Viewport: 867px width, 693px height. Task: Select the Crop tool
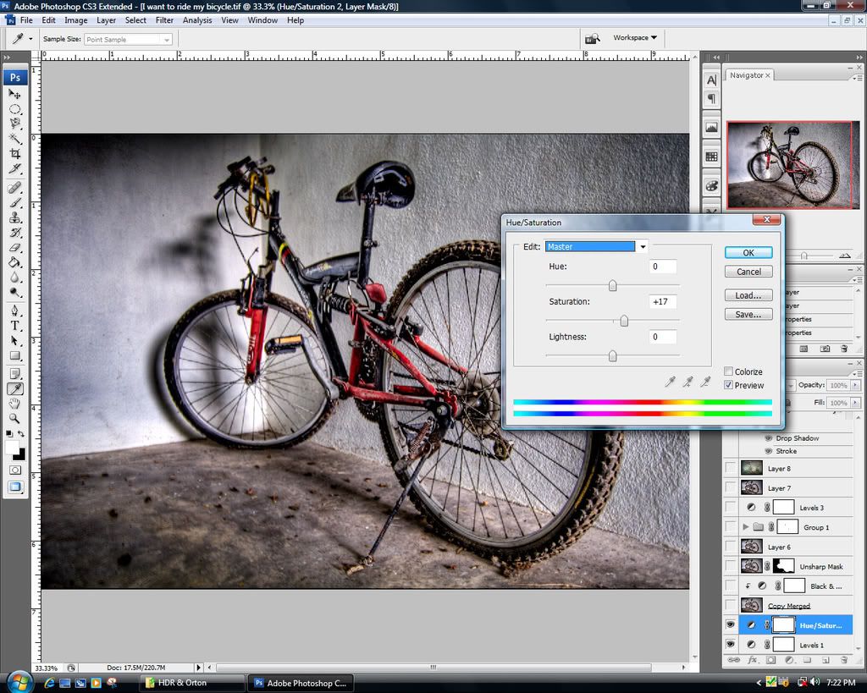click(x=15, y=154)
